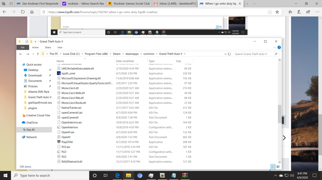The image size is (322, 180).
Task: Click This PC in the address breadcrumb
Action: tap(53, 54)
